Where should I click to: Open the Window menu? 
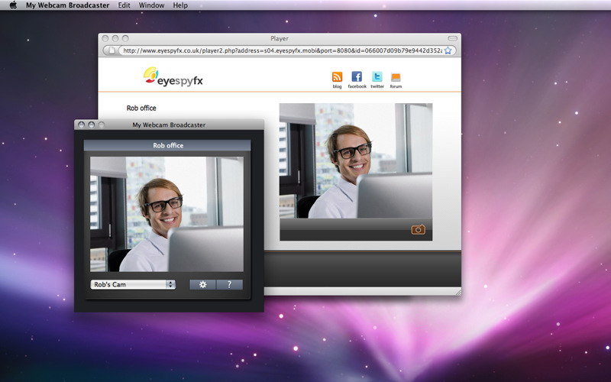pyautogui.click(x=151, y=5)
